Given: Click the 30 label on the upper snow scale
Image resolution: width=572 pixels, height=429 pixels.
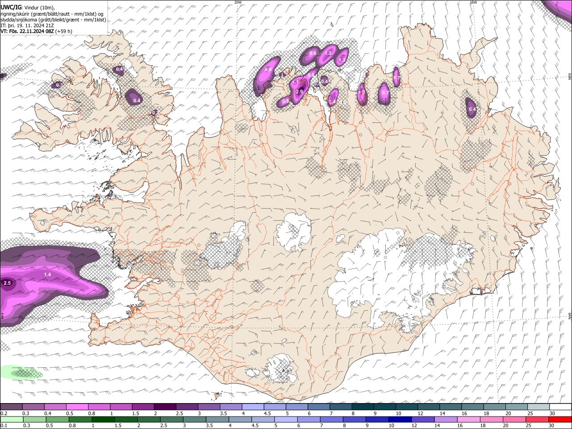Looking at the screenshot, I should coord(552,413).
